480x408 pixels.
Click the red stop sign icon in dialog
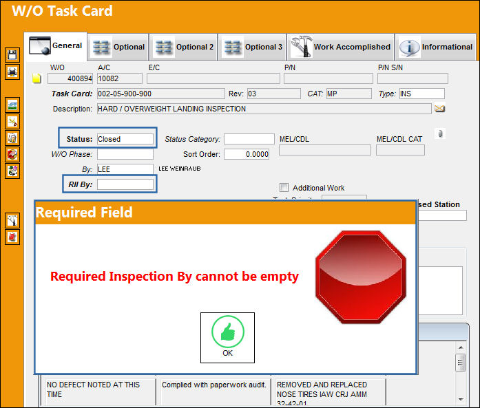[x=361, y=277]
